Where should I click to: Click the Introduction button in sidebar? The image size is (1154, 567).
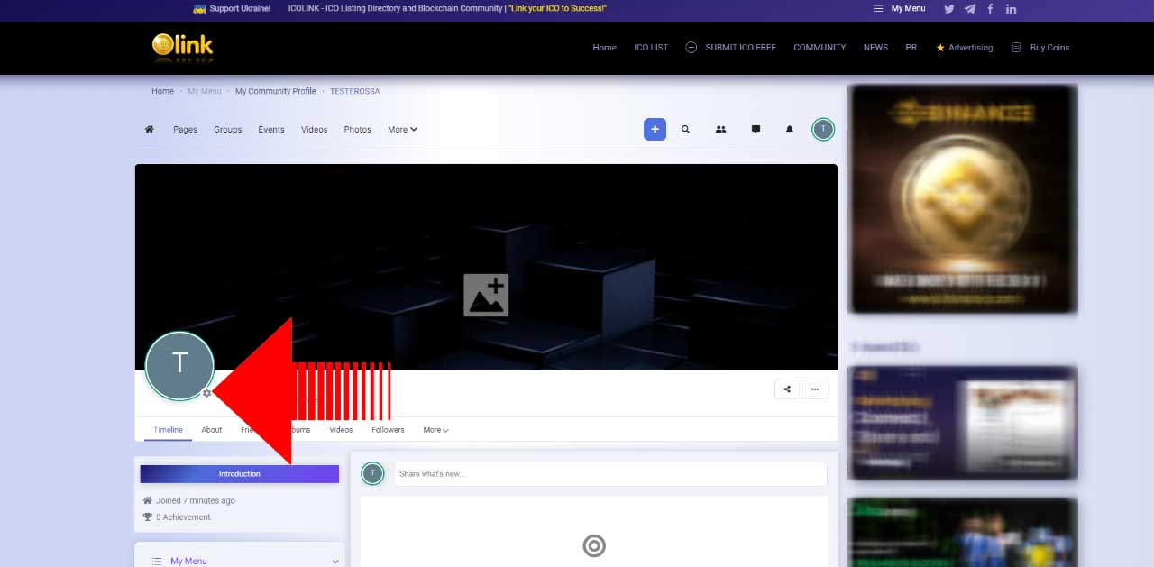tap(239, 474)
